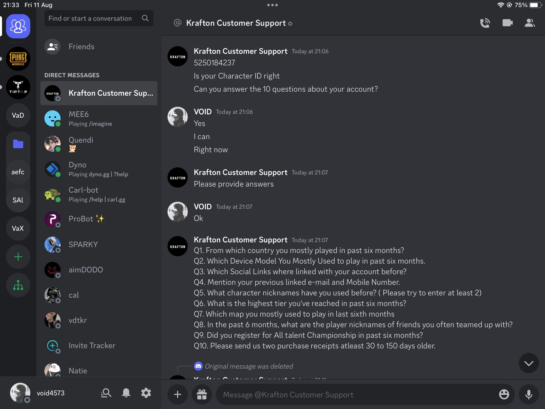
Task: Select the PUBG Mobile server
Action: (18, 59)
